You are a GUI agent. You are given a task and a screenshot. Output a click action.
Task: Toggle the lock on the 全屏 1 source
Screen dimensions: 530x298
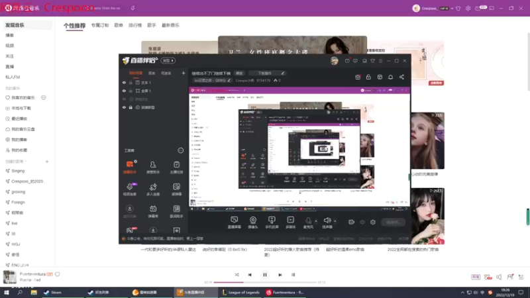point(131,91)
